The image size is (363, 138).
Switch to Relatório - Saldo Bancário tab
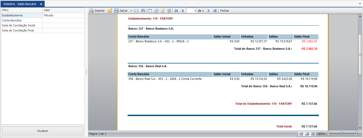click(x=20, y=4)
